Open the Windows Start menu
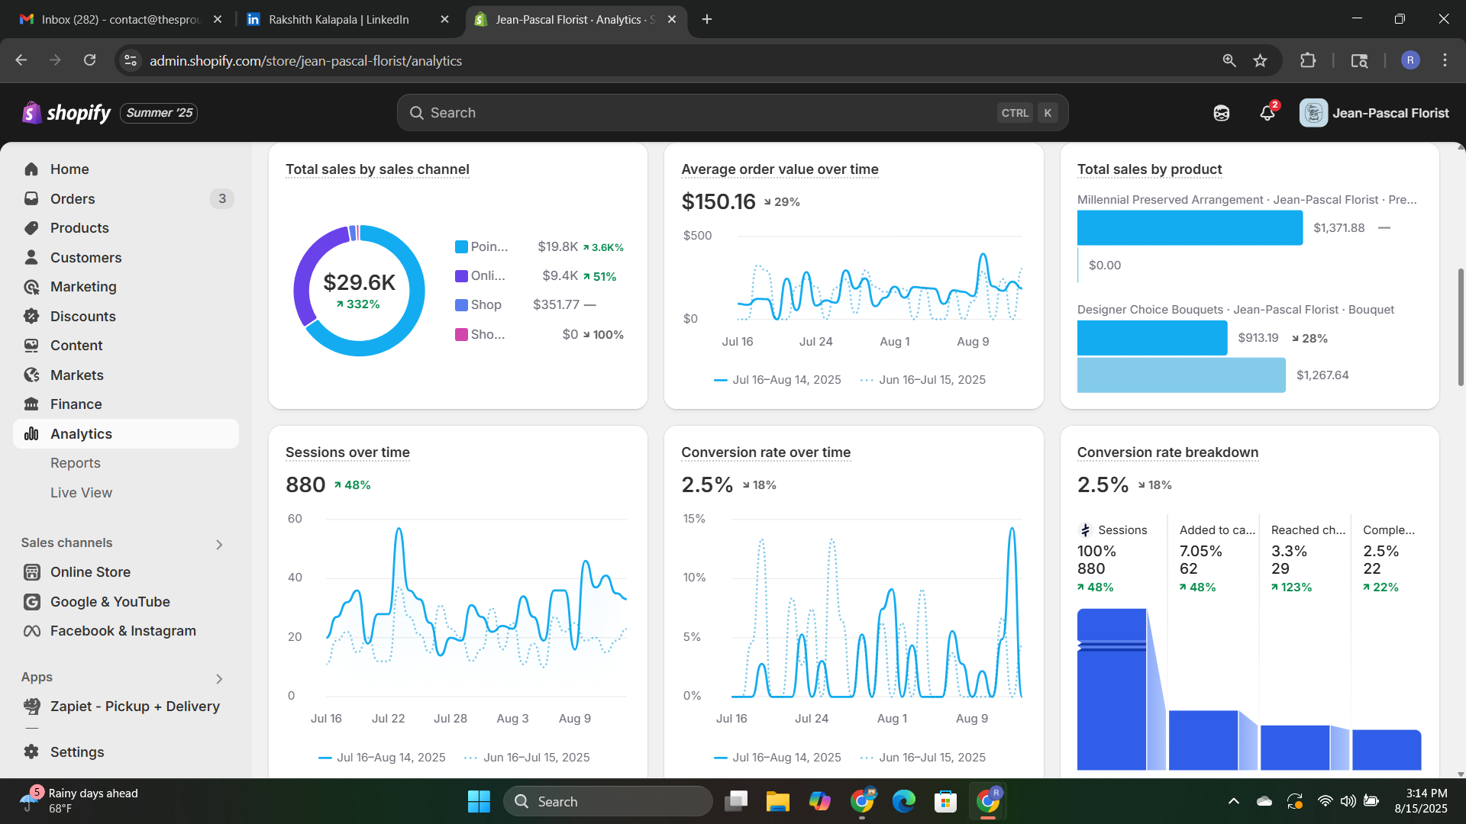 pyautogui.click(x=479, y=802)
